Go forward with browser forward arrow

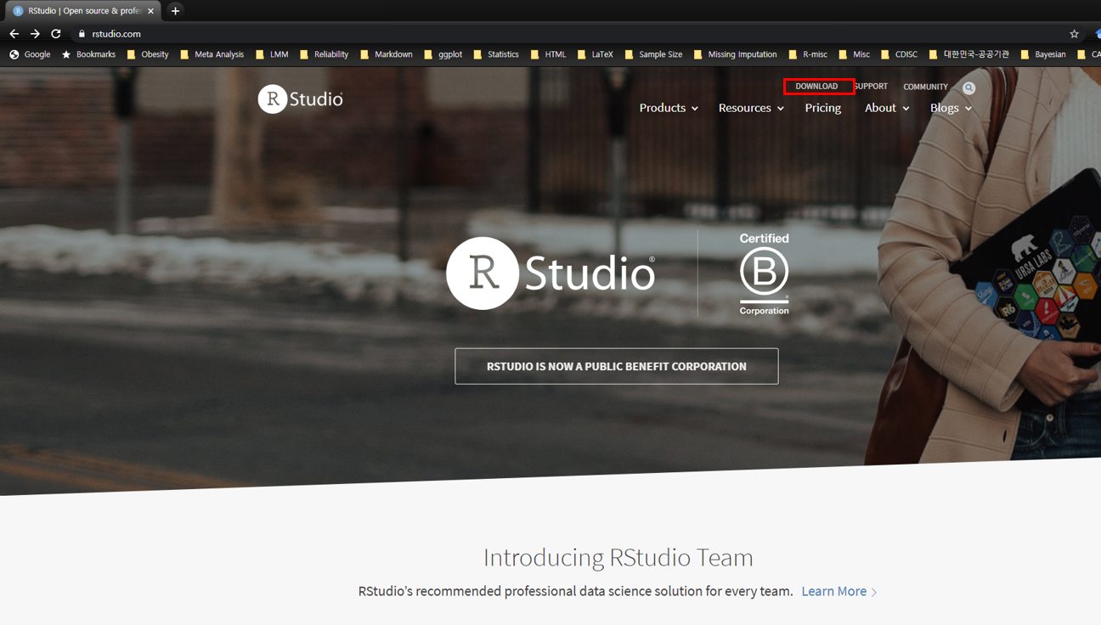[x=35, y=34]
